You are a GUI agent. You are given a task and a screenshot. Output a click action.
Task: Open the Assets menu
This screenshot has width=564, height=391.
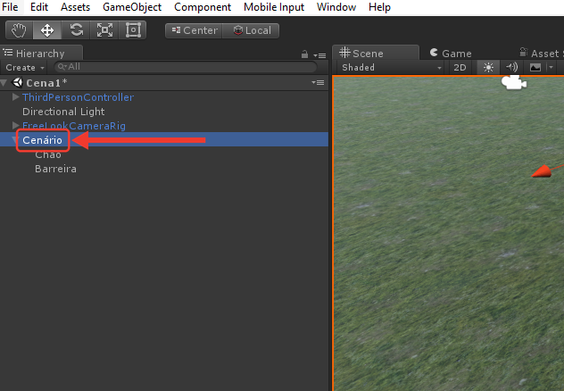click(x=75, y=7)
